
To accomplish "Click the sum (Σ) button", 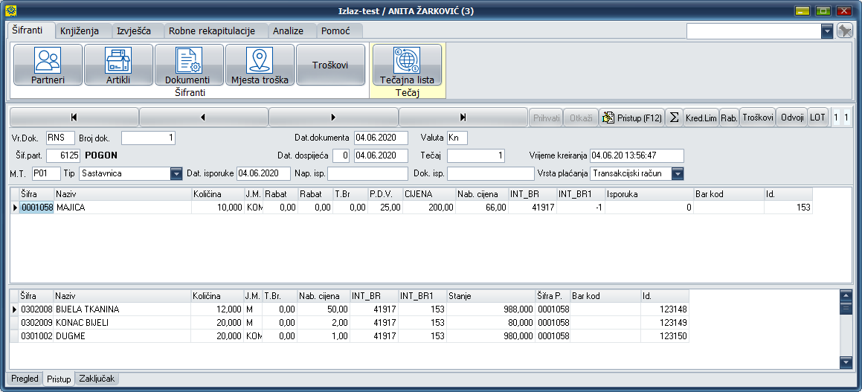I will click(674, 118).
